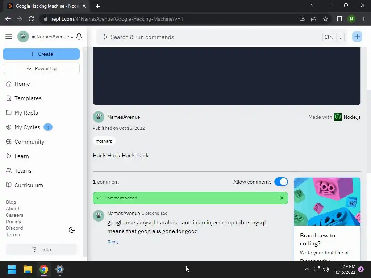Toggle the browser side panel icon
Viewport: 371px width, 278px height.
pos(340,19)
